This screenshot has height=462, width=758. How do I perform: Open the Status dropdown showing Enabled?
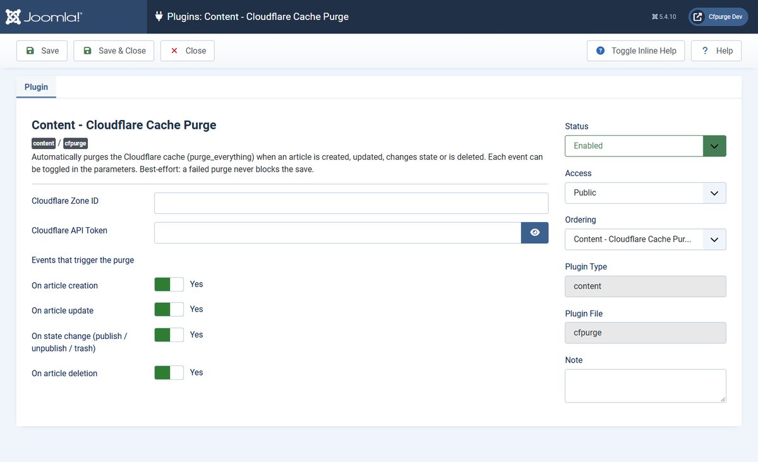tap(646, 146)
